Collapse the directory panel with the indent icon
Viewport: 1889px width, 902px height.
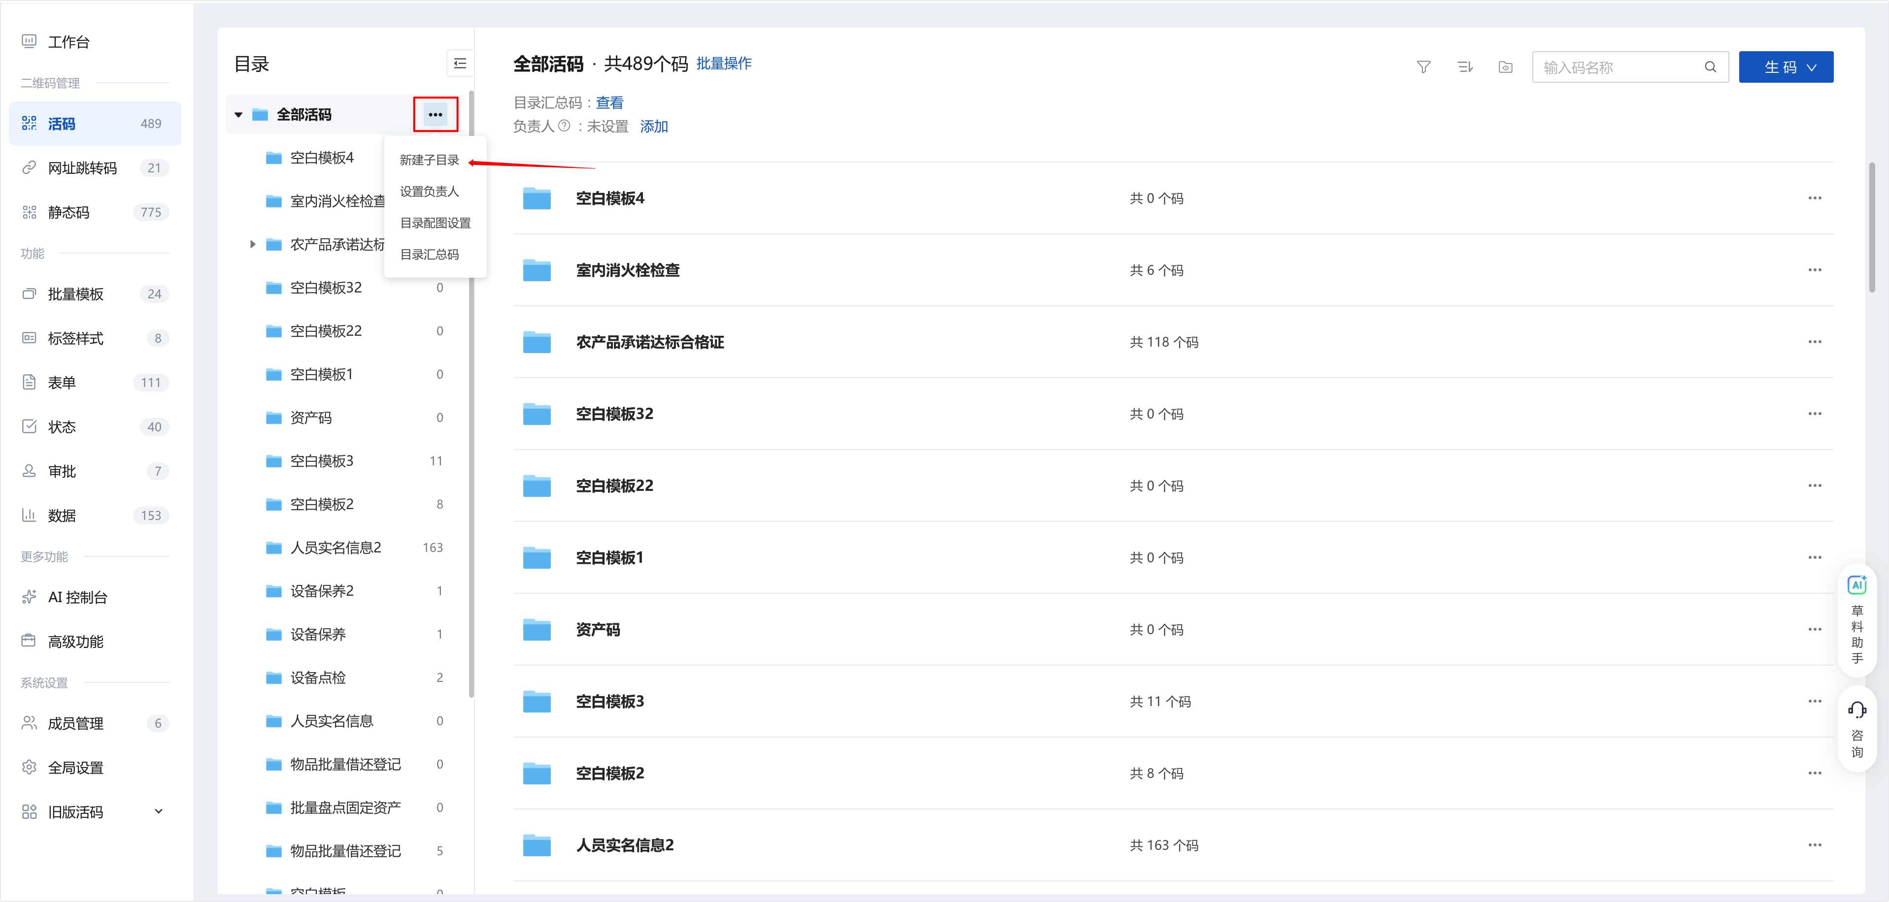click(x=460, y=64)
